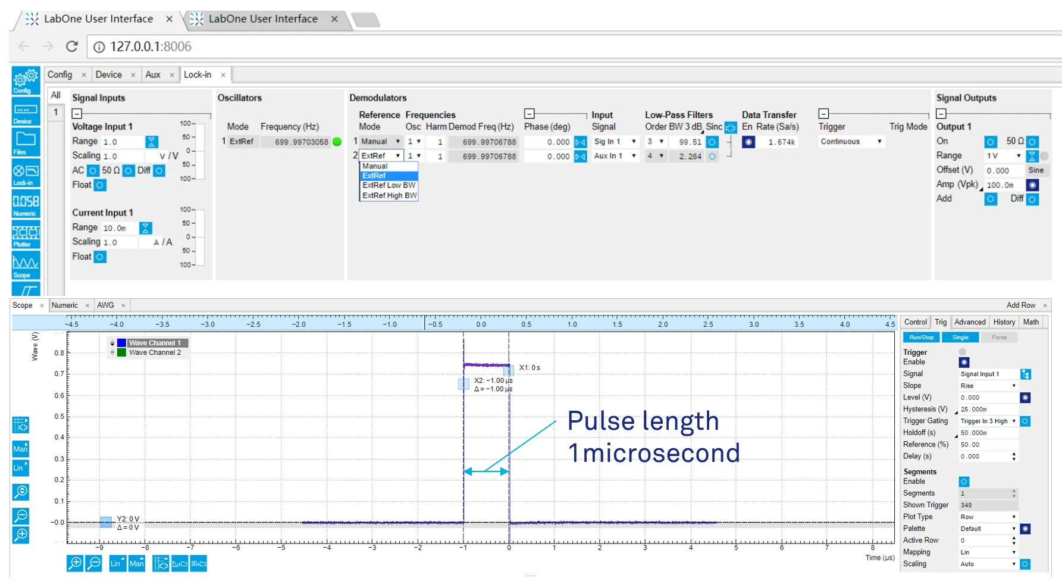
Task: Click the save plot data icon
Action: pyautogui.click(x=180, y=563)
